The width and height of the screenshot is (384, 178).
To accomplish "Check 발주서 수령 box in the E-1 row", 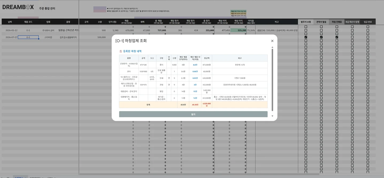I will pyautogui.click(x=306, y=30).
